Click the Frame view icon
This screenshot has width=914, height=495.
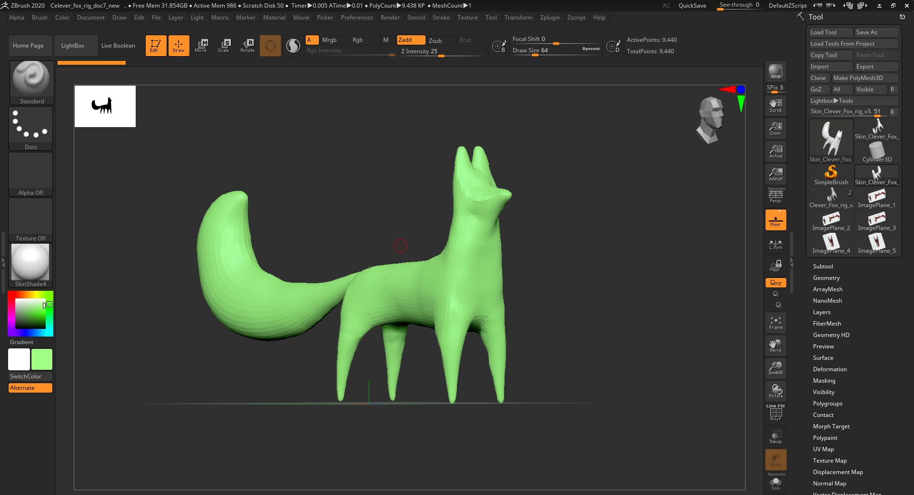coord(775,323)
